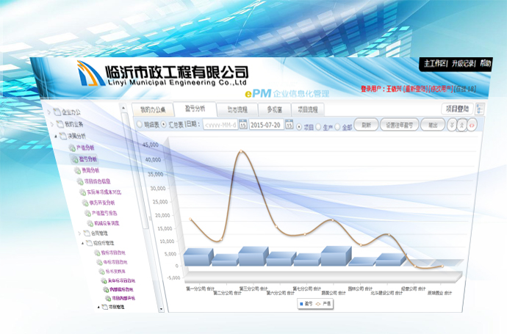
Task: Click the 修改用户 link
Action: click(x=442, y=89)
